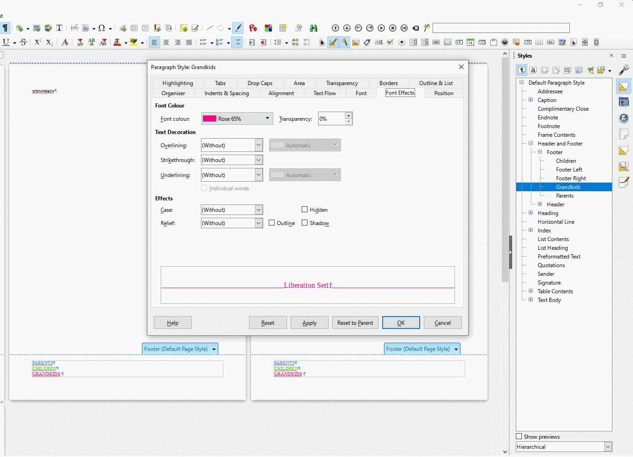This screenshot has height=457, width=633.
Task: Align paragraph center icon in toolbar
Action: click(166, 42)
